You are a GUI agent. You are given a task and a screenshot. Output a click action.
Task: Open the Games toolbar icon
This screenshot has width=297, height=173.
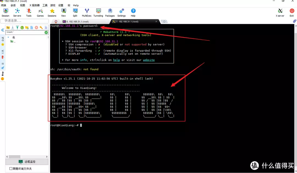40,12
